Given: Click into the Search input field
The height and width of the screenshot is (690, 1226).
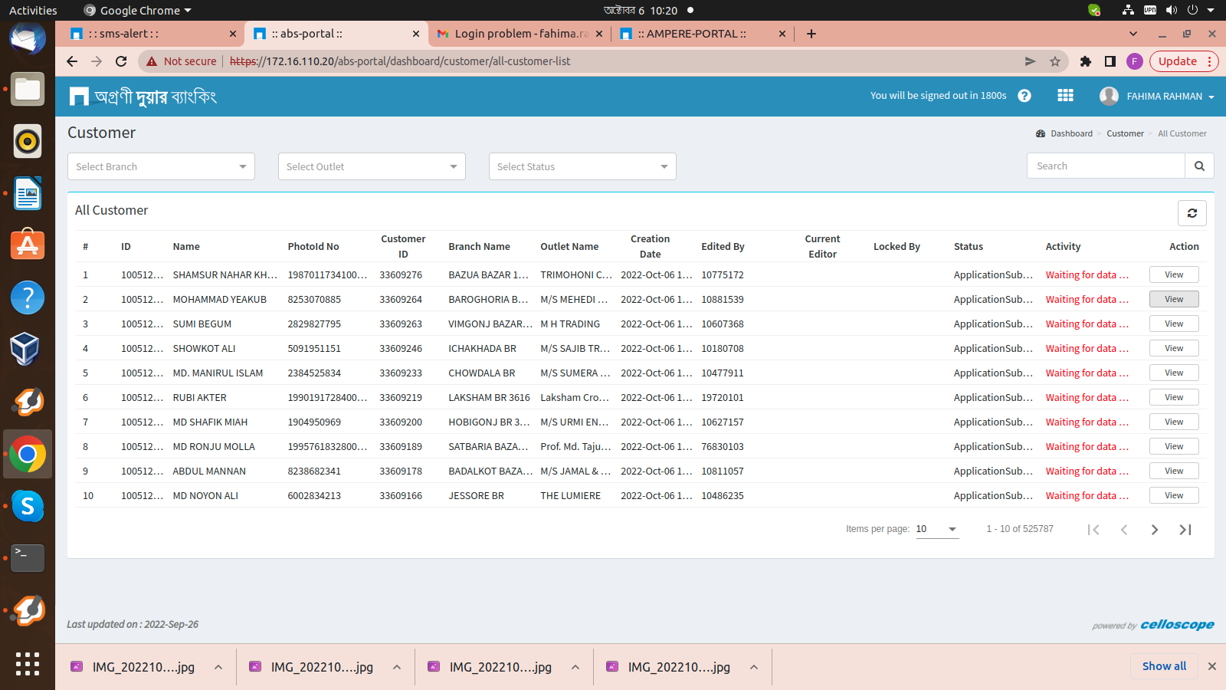Looking at the screenshot, I should tap(1106, 166).
